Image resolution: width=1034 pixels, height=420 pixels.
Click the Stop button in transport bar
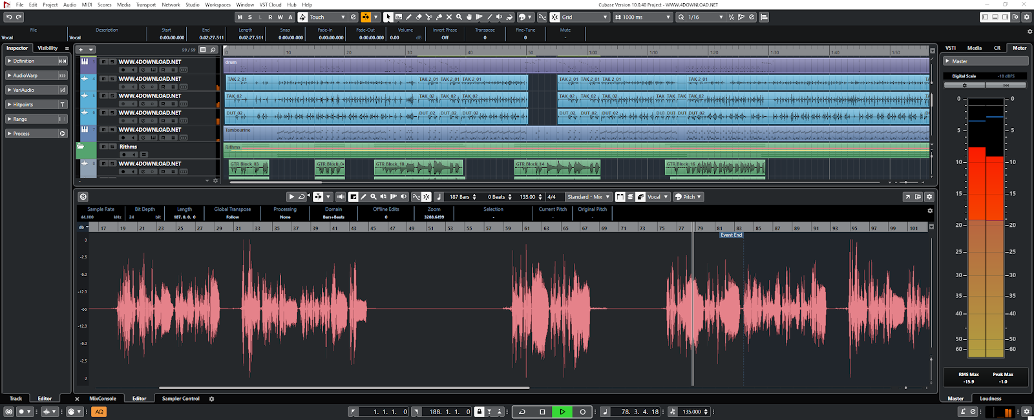click(542, 412)
